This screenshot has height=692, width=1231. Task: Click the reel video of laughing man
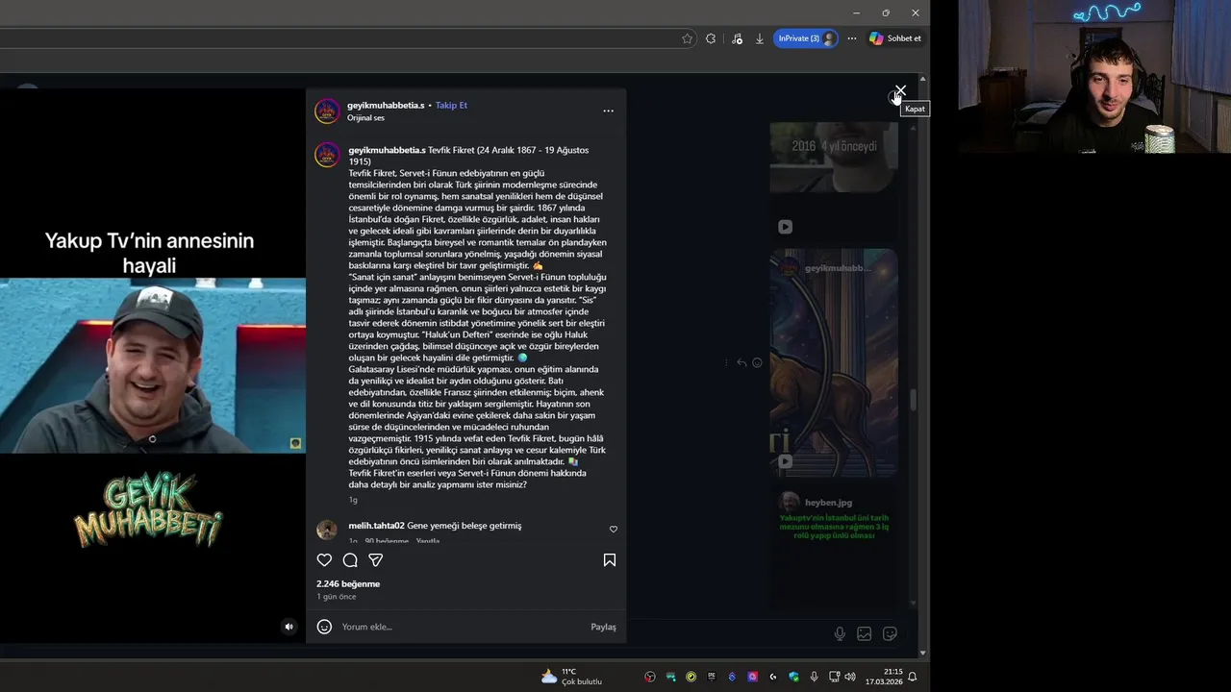point(153,365)
